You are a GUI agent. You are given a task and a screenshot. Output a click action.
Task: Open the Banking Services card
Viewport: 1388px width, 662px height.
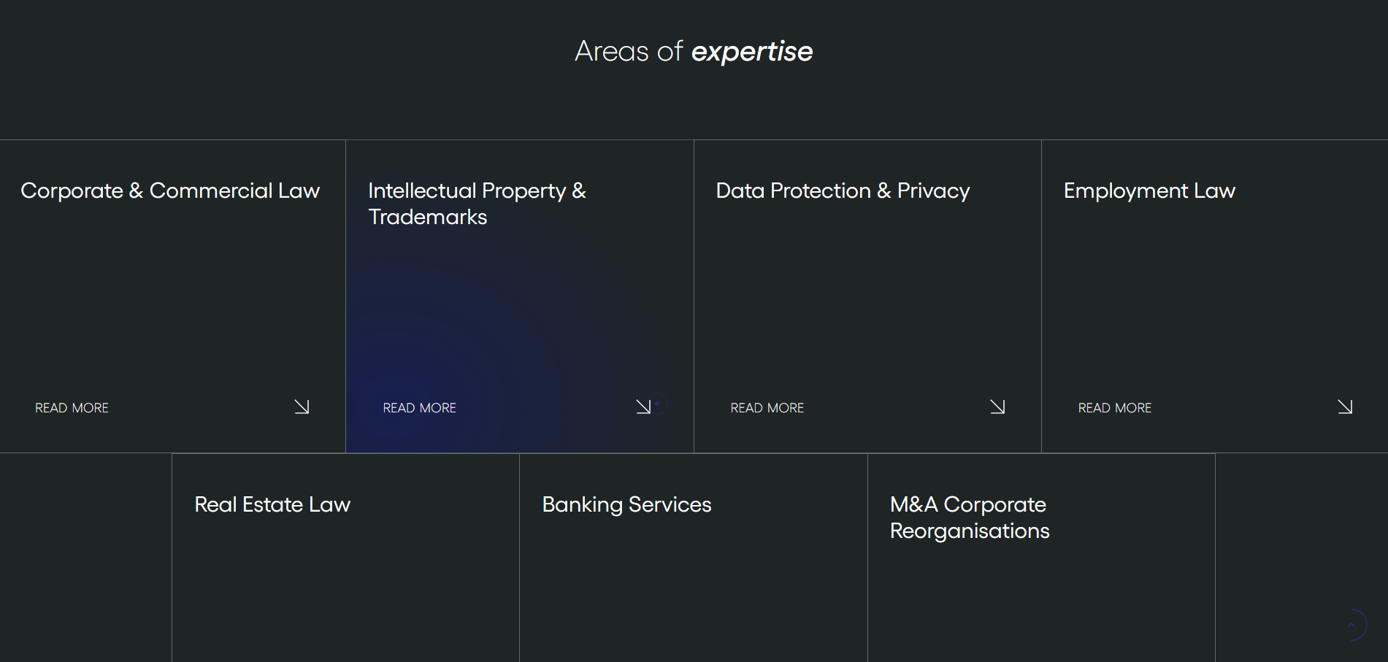[626, 504]
